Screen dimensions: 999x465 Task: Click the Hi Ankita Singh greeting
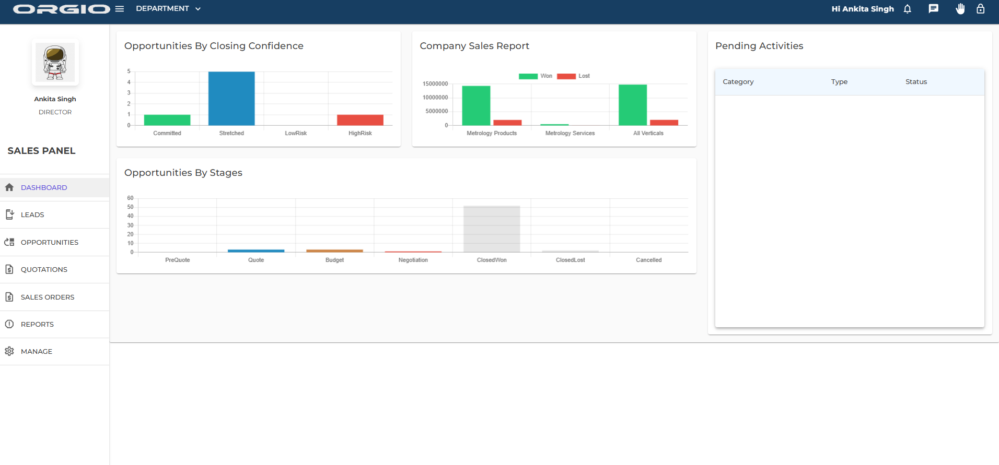click(x=862, y=9)
